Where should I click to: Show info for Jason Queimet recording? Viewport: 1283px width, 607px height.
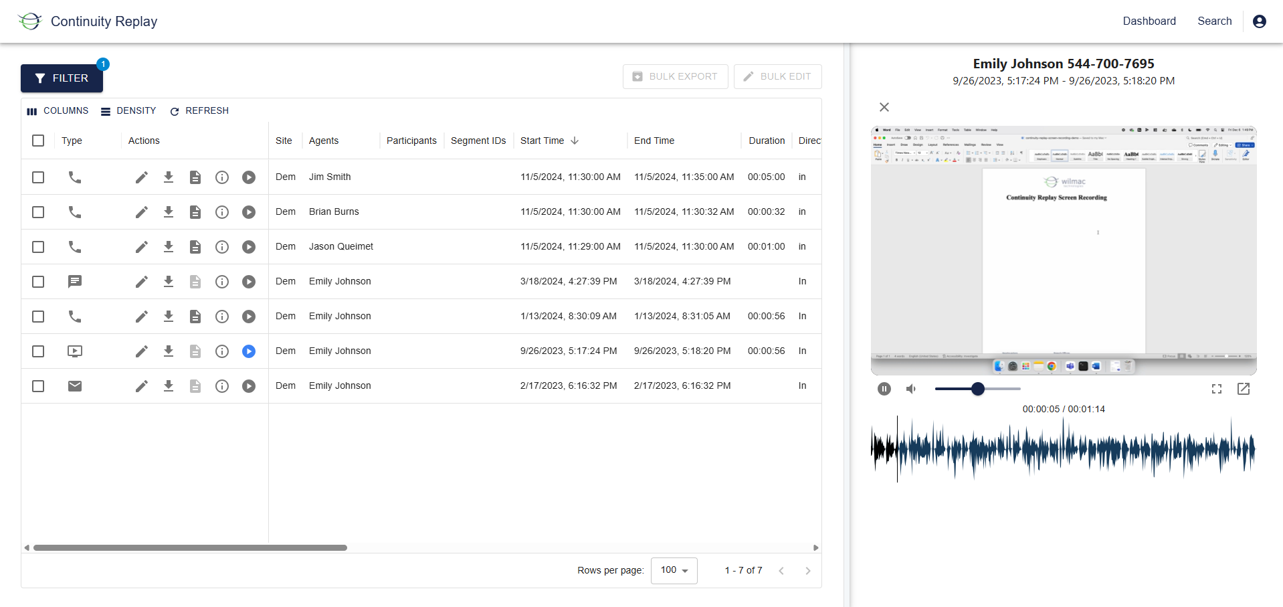pos(222,247)
